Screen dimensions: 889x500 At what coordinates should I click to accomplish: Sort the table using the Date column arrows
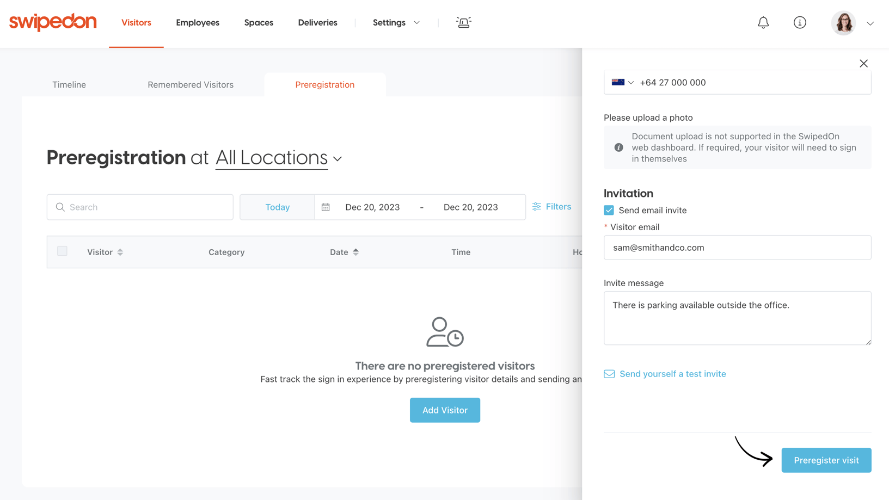[357, 252]
